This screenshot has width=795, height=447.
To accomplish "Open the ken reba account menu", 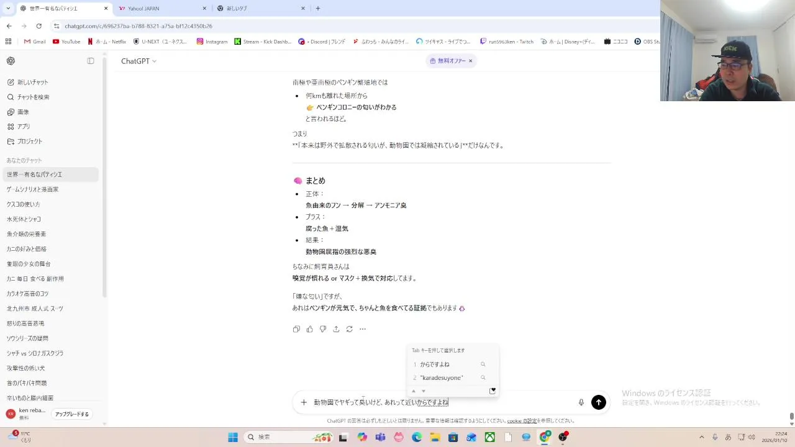I will tap(26, 413).
